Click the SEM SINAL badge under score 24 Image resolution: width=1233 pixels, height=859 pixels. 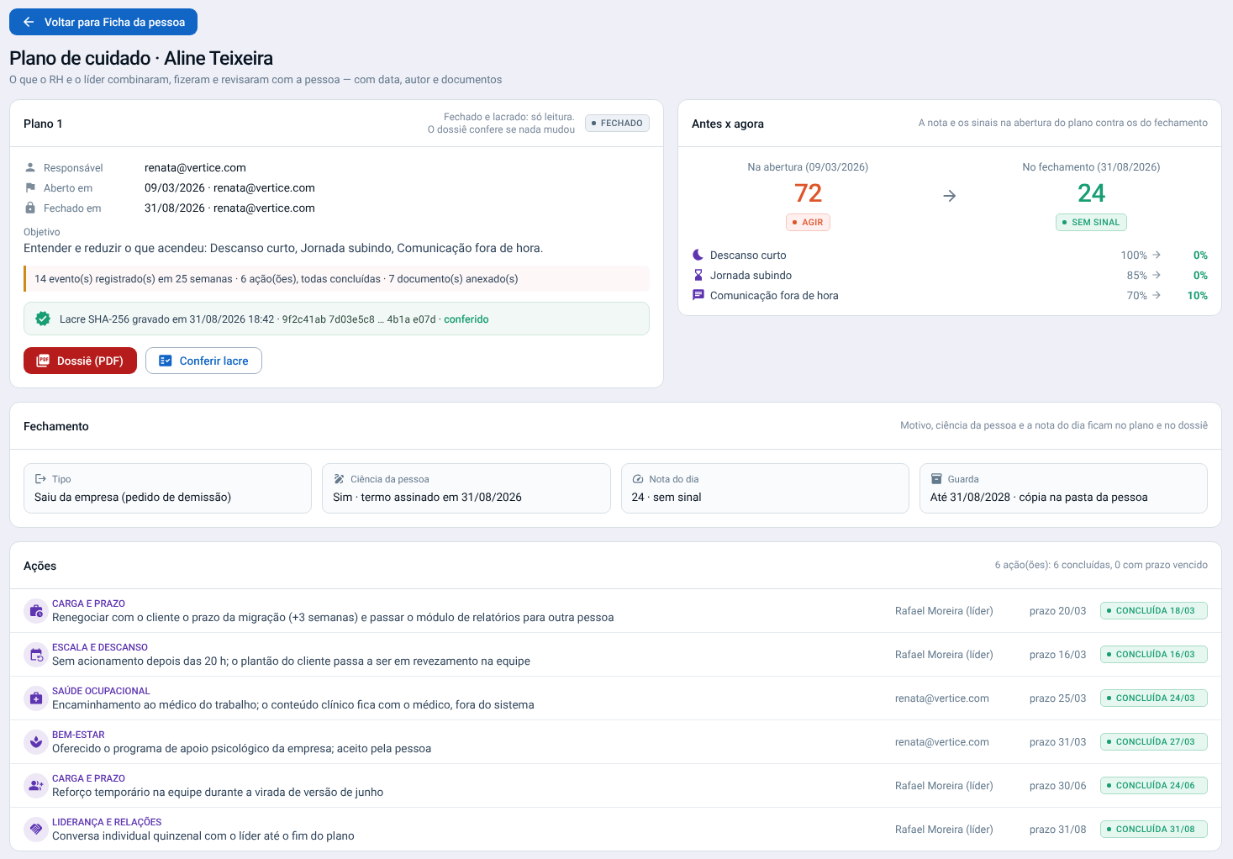1091,222
